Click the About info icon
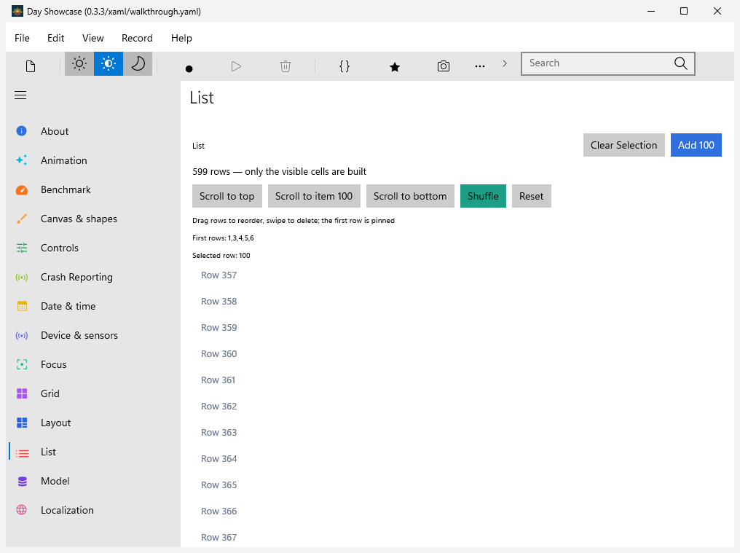 coord(22,131)
